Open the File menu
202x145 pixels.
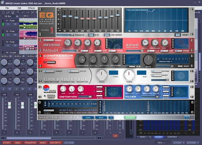point(7,8)
